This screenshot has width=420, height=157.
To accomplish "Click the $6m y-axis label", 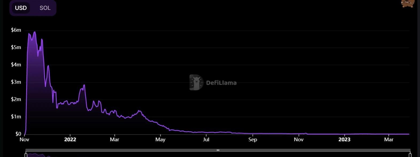I will 16,30.
